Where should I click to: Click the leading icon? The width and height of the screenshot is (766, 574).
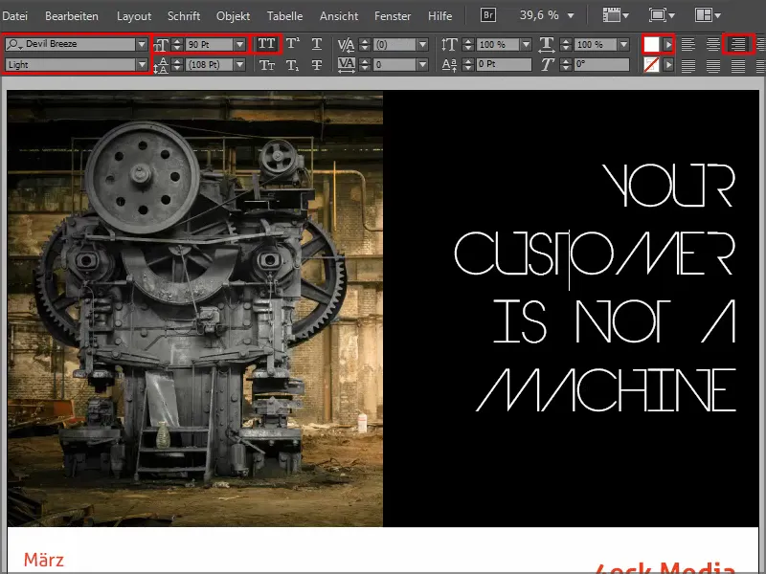(x=161, y=65)
